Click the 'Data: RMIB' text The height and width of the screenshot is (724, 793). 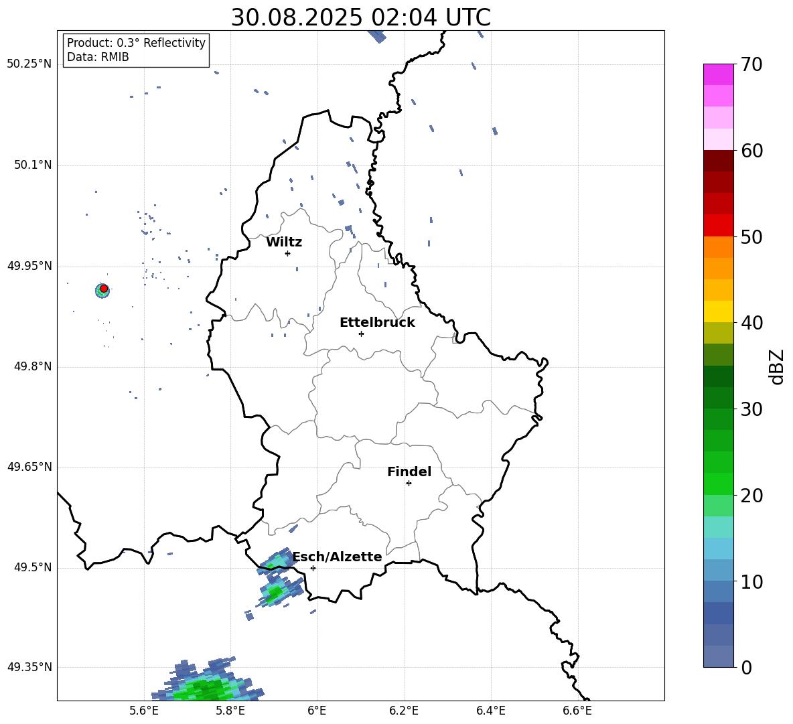(x=98, y=57)
